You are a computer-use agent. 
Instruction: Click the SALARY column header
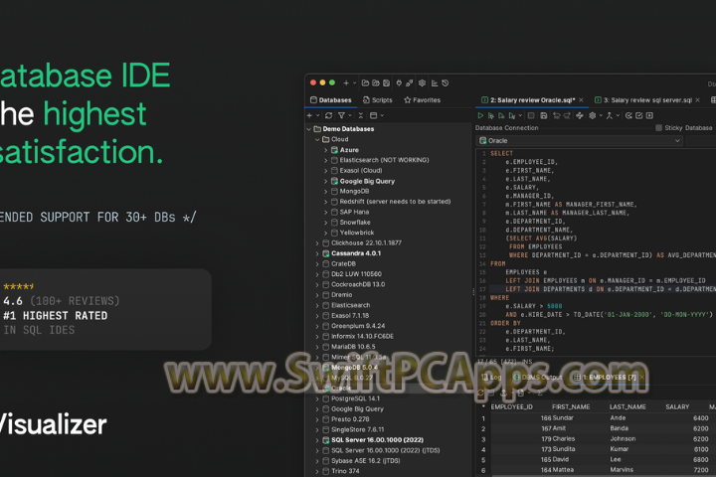pos(677,406)
